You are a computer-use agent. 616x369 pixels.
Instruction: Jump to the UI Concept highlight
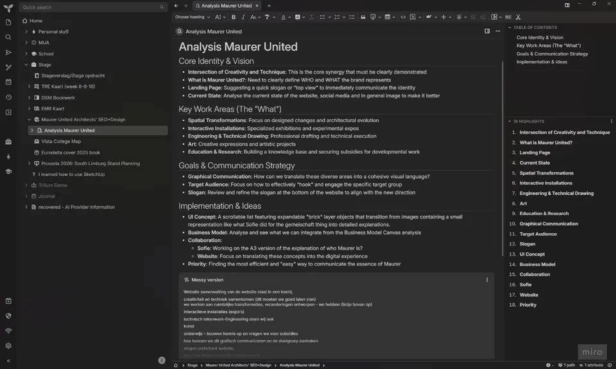click(x=532, y=254)
